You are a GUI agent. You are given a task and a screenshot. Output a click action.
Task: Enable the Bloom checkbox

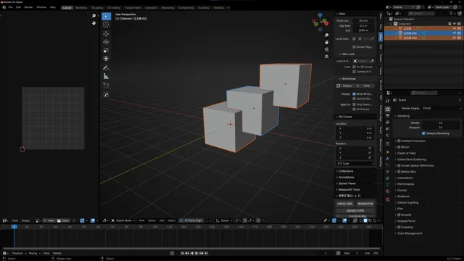pos(399,147)
